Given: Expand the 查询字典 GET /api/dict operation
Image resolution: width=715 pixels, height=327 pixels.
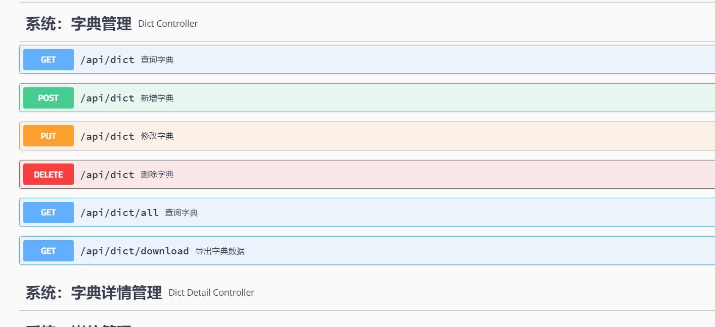Looking at the screenshot, I should 367,60.
